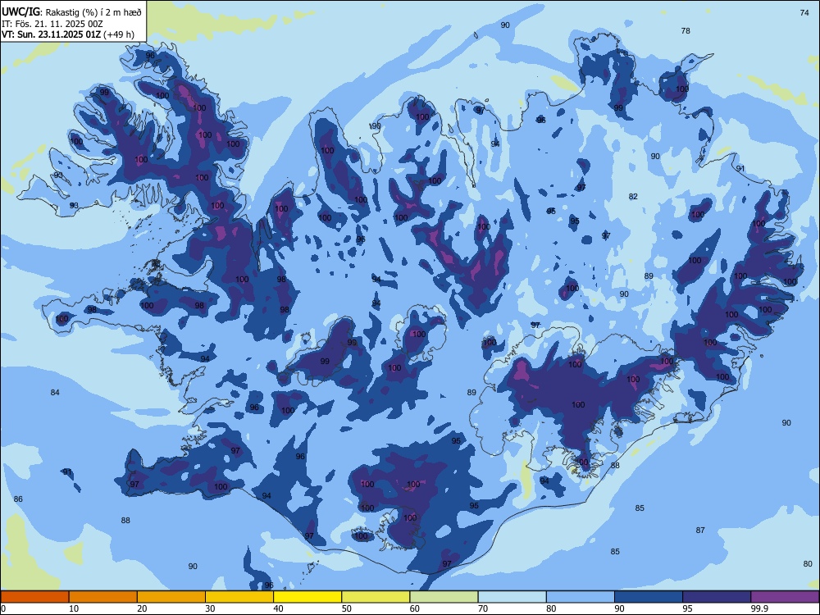The image size is (820, 615).
Task: Select the 20 label on the legend scale
Action: pos(142,608)
